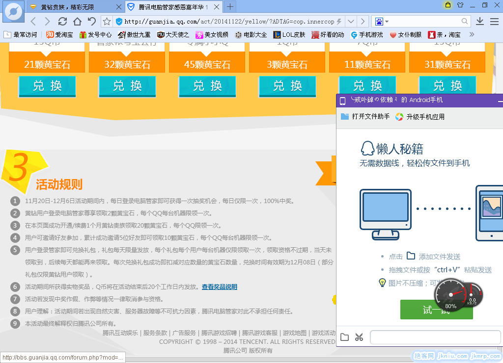Click the message input field in phone panel
503x363 pixels.
(x=435, y=337)
